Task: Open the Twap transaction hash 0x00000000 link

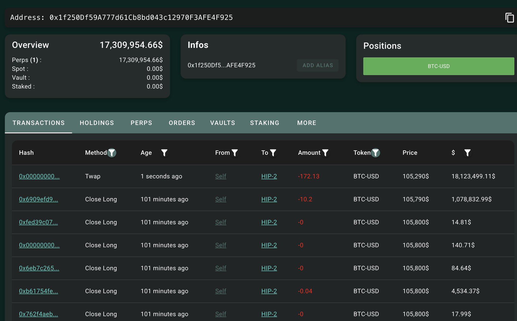Action: pyautogui.click(x=39, y=176)
